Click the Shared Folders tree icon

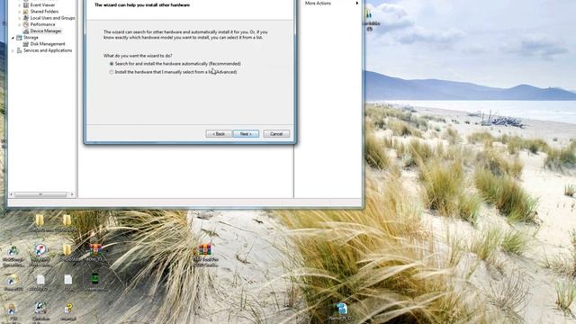pos(26,12)
